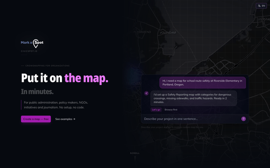This screenshot has width=270, height=168.
Task: Open the EN language switcher
Action: (x=262, y=6)
